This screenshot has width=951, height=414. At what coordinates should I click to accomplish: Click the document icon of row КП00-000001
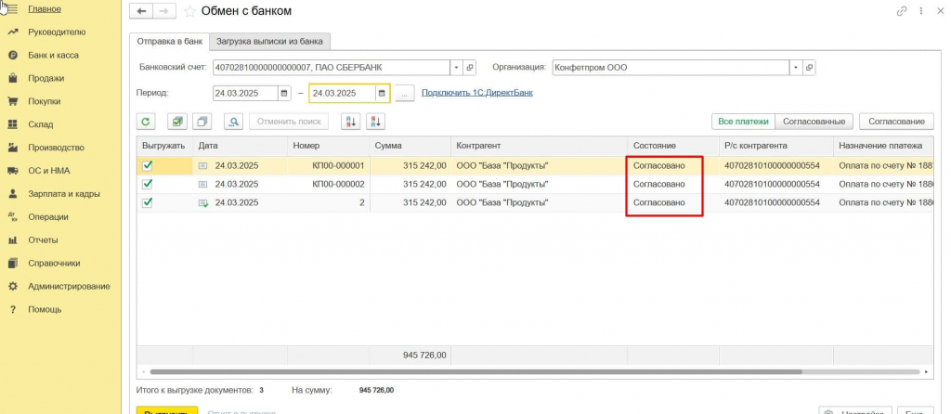click(203, 165)
